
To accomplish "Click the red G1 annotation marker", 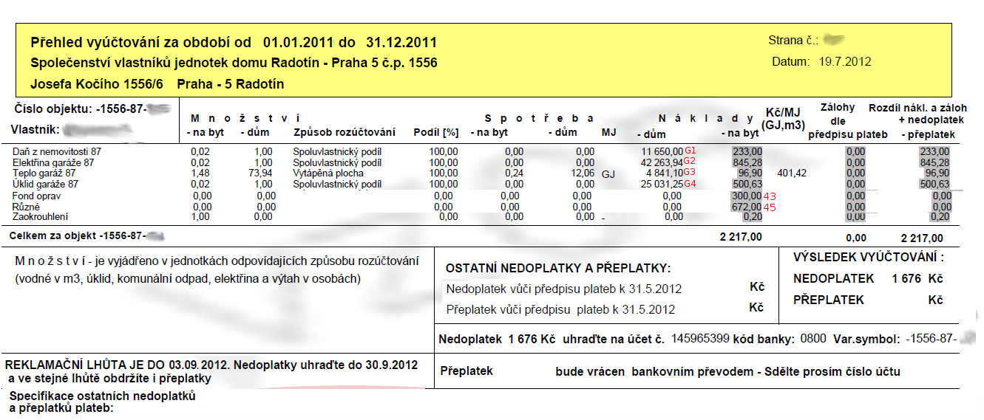I will click(x=691, y=151).
